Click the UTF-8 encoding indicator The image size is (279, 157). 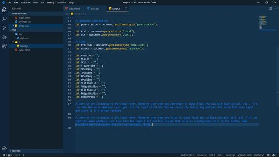point(212,155)
